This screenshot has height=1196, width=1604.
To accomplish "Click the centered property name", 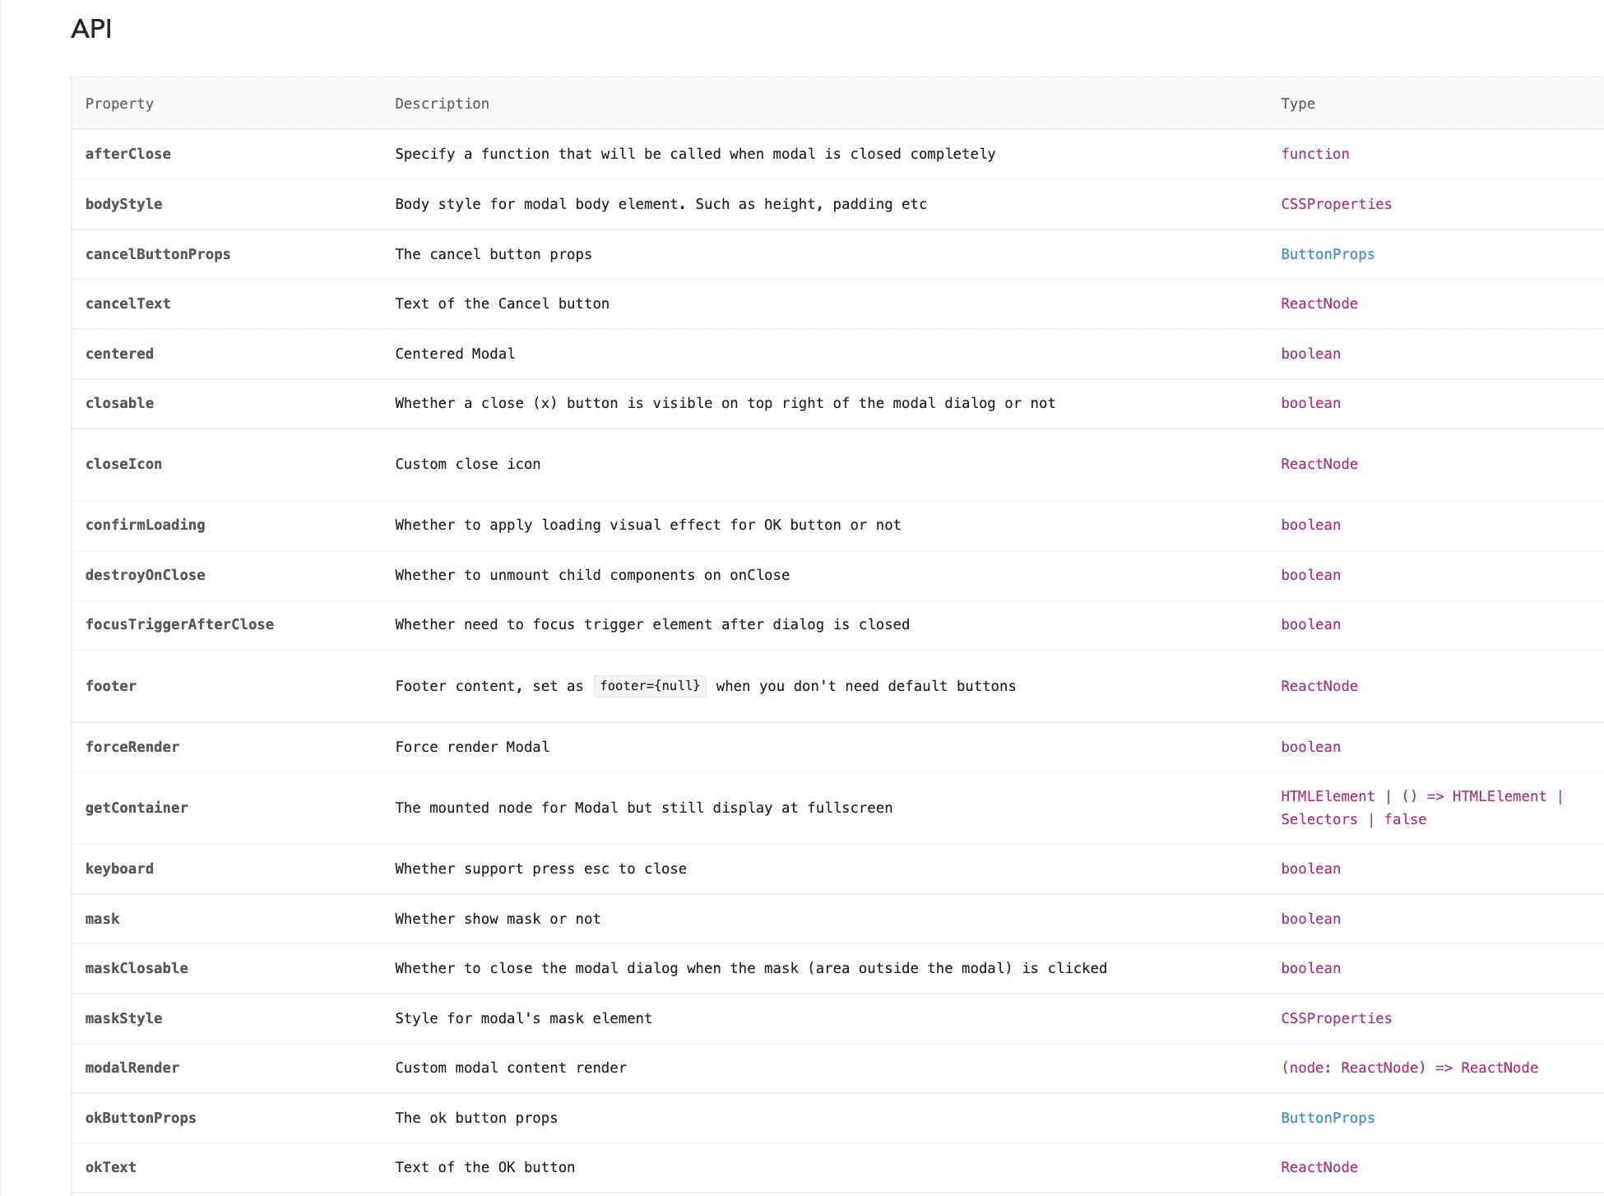I will [x=119, y=354].
